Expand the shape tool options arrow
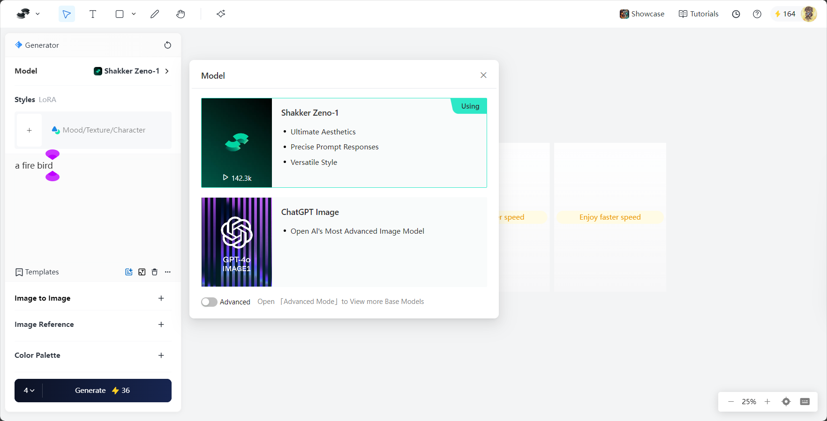This screenshot has height=421, width=827. coord(134,14)
